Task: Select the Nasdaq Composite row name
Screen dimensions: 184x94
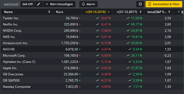Action: click(x=17, y=87)
